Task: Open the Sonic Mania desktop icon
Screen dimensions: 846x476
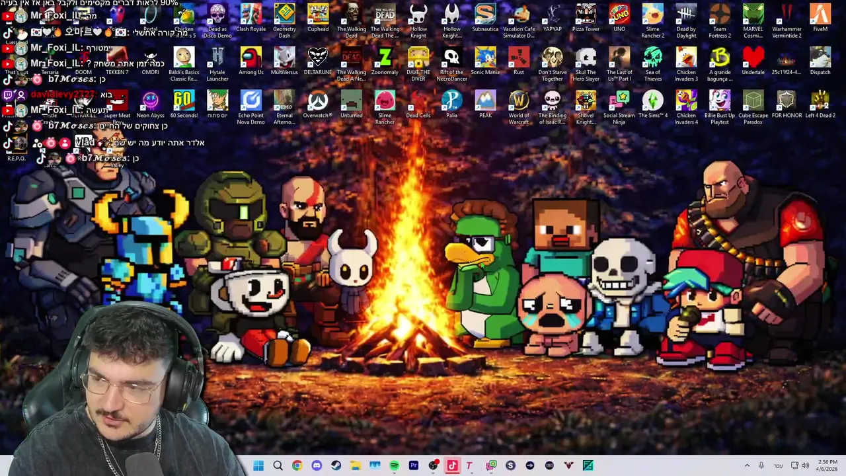Action: click(x=485, y=61)
